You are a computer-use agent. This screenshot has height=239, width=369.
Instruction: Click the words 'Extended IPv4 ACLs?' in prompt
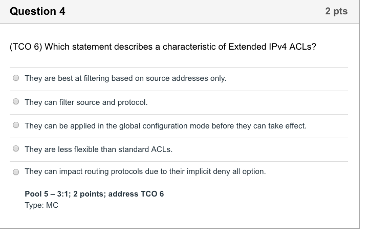[272, 47]
